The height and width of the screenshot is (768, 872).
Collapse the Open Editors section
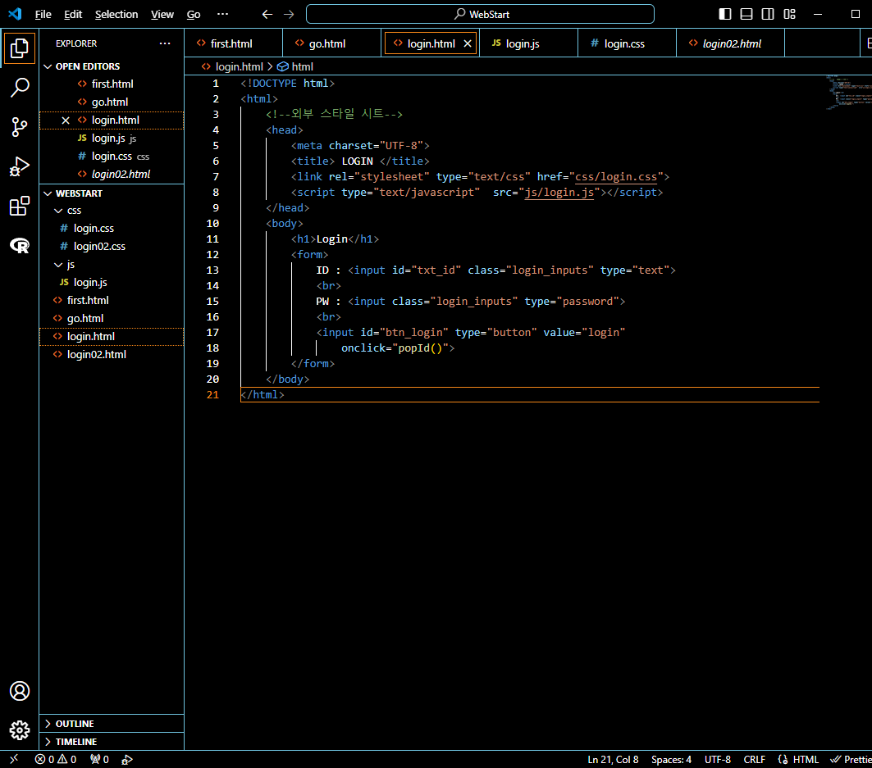click(x=112, y=66)
